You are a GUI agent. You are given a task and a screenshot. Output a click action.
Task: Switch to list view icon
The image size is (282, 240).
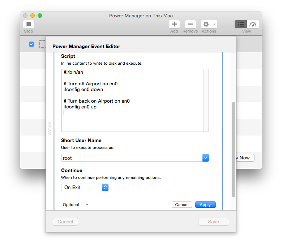[241, 24]
